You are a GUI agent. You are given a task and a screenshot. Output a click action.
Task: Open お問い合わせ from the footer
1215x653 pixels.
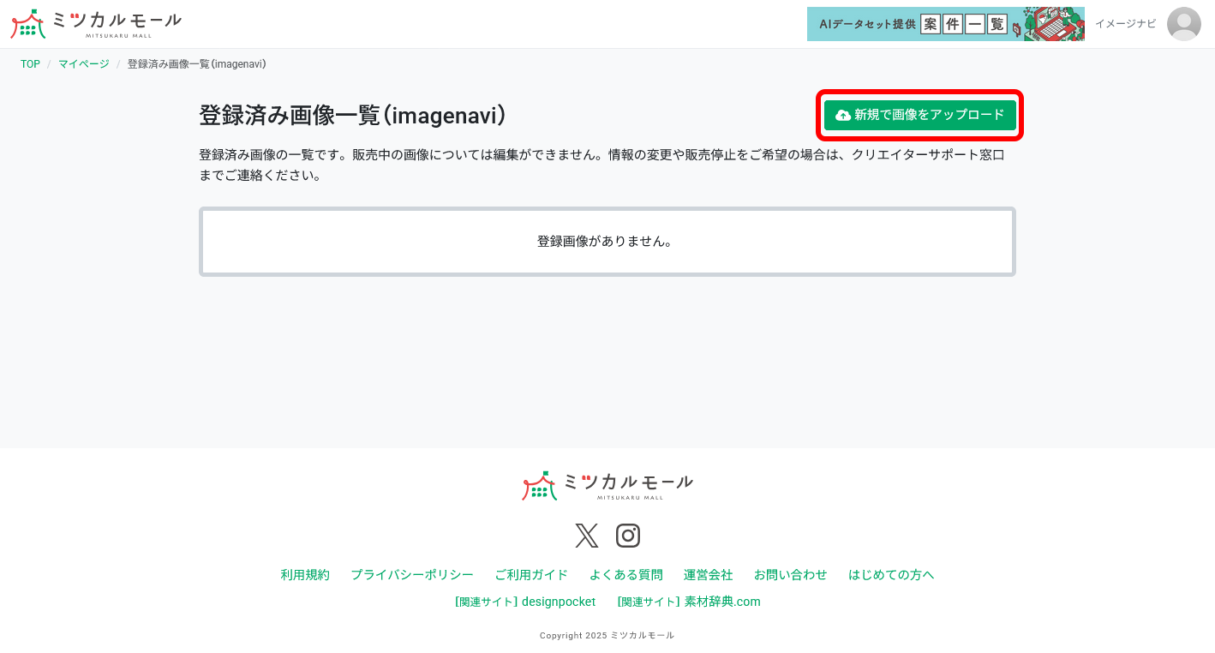point(790,574)
